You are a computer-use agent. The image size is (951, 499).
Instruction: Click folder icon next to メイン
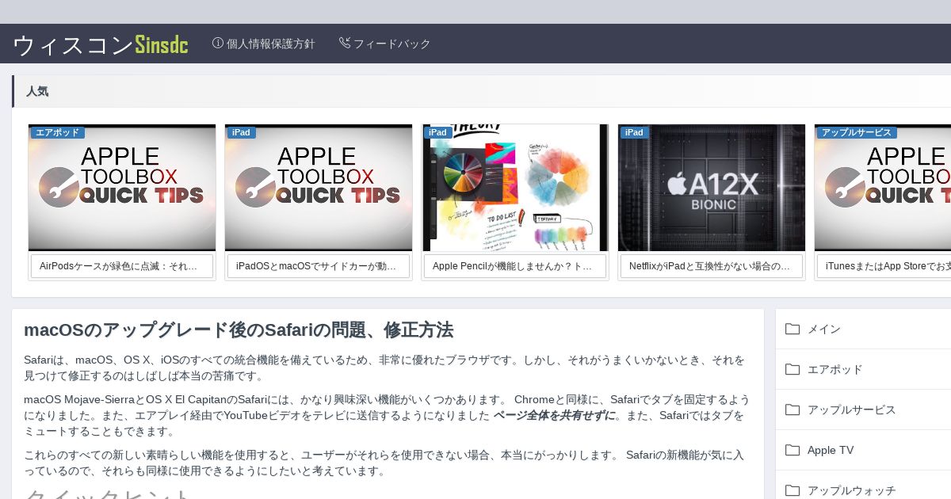pyautogui.click(x=792, y=329)
